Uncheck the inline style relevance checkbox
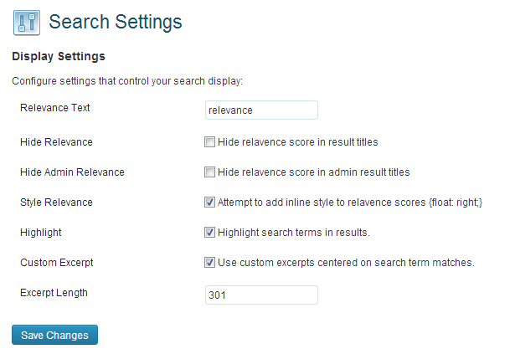Viewport: 515px width, 359px height. tap(210, 203)
